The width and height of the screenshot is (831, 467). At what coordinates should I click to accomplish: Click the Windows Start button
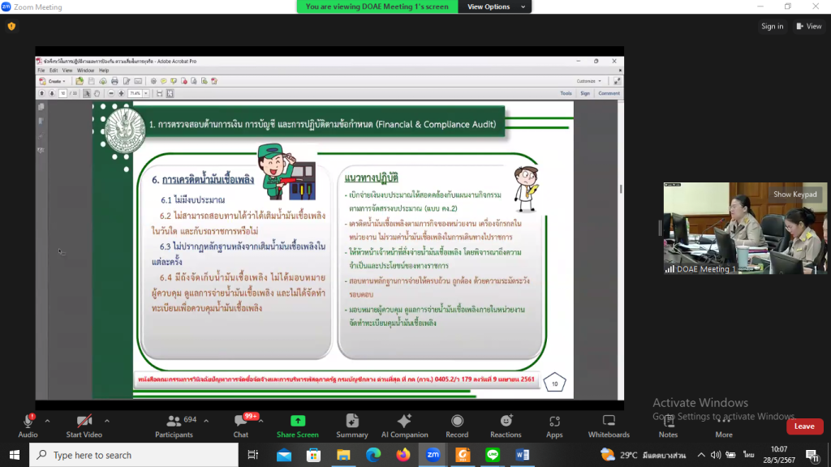tap(15, 455)
